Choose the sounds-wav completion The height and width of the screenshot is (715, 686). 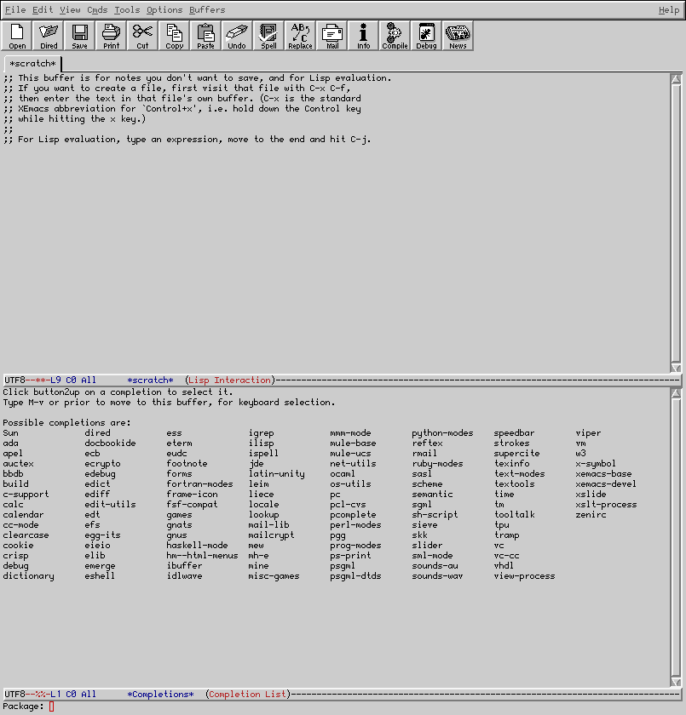(437, 575)
